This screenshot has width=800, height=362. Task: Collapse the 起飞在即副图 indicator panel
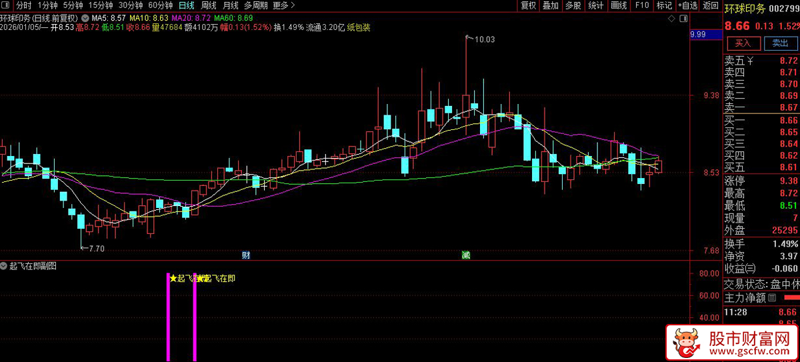[x=4, y=265]
